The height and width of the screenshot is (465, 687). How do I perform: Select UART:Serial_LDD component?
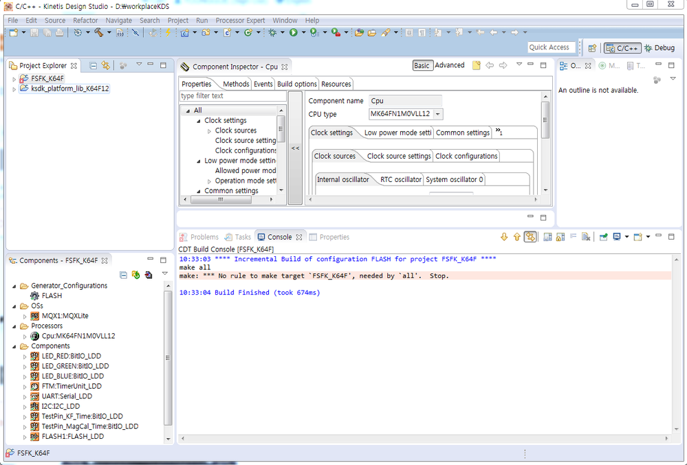[x=67, y=396]
